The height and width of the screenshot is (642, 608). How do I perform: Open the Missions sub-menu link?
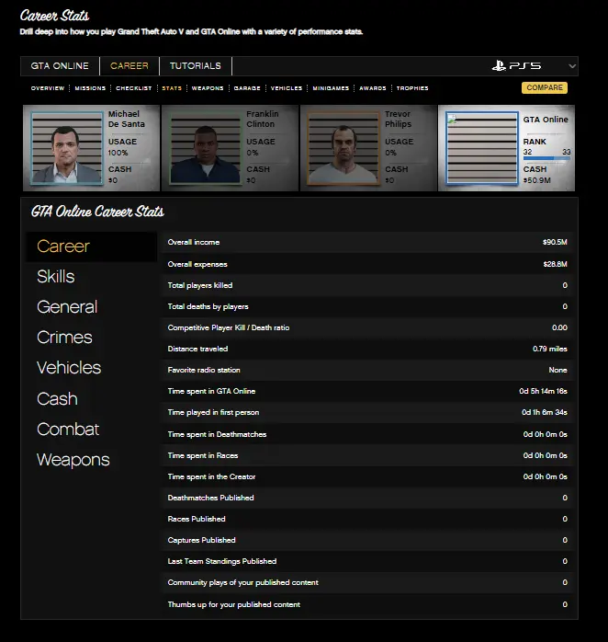[90, 88]
